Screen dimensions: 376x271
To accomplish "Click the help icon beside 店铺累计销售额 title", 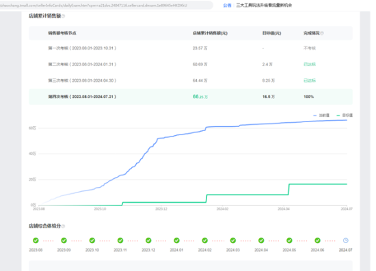I will [x=64, y=16].
